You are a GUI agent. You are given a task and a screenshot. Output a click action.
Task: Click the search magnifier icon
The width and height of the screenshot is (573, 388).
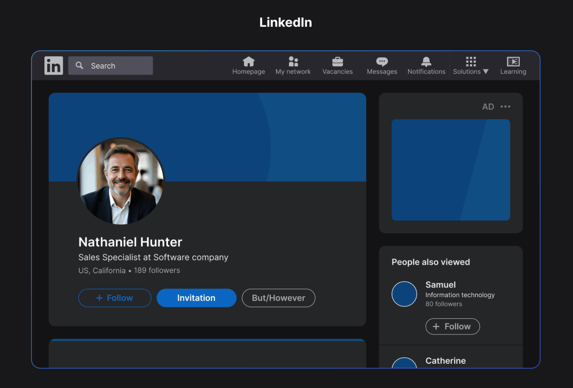click(x=80, y=65)
